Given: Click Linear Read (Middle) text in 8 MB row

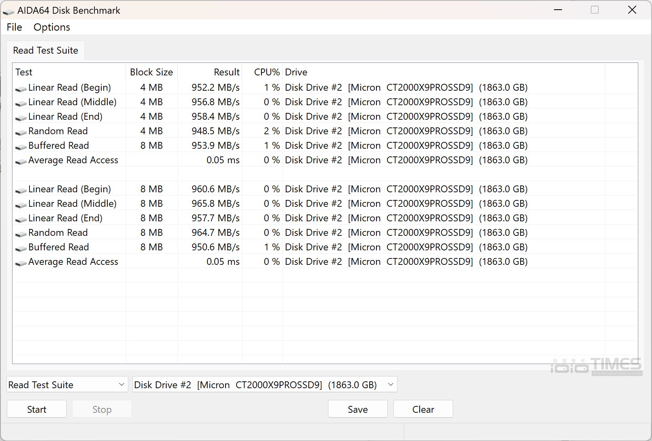Looking at the screenshot, I should pos(72,204).
